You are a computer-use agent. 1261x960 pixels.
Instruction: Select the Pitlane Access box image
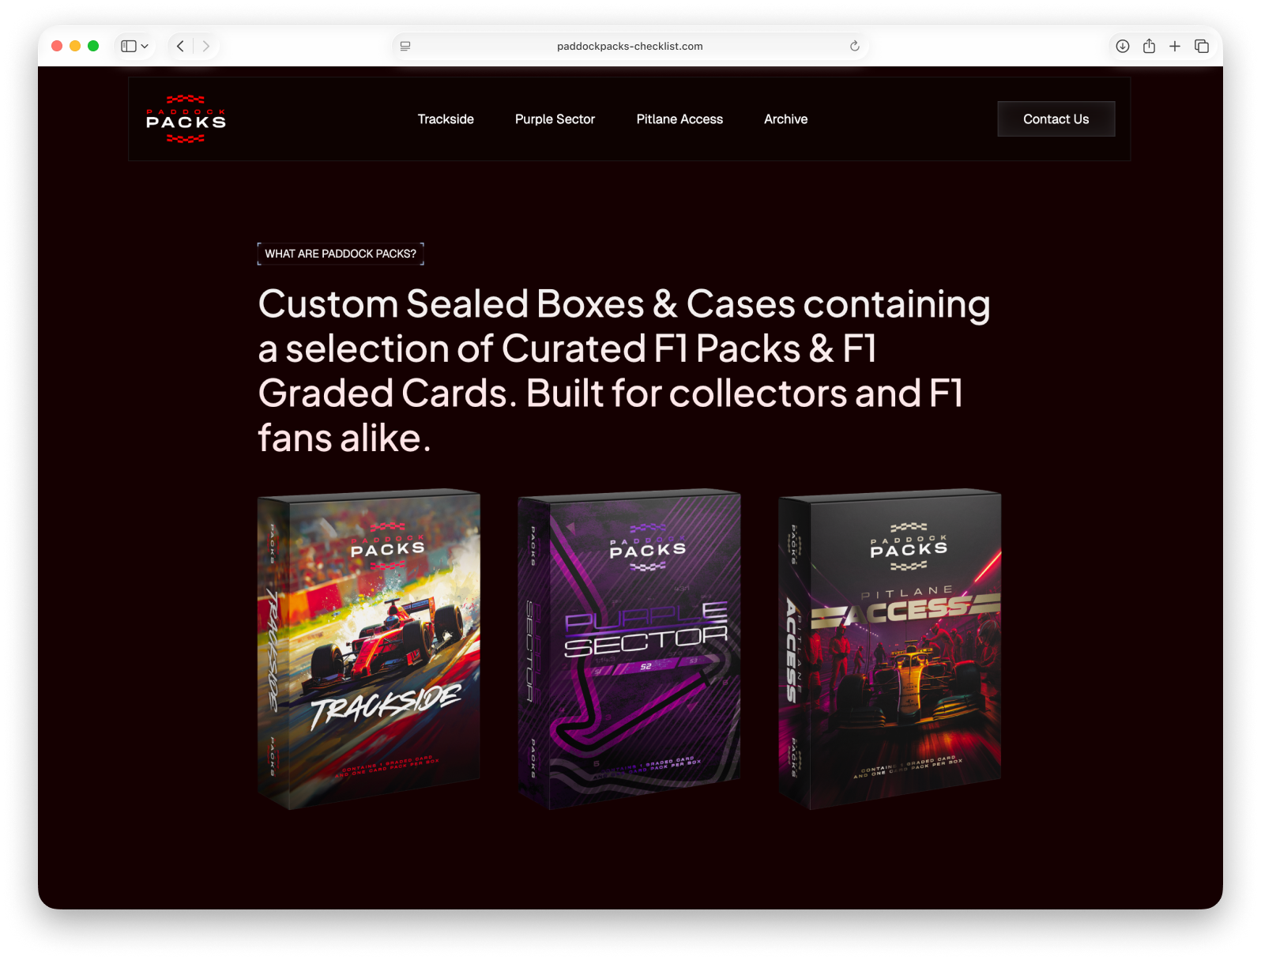890,649
